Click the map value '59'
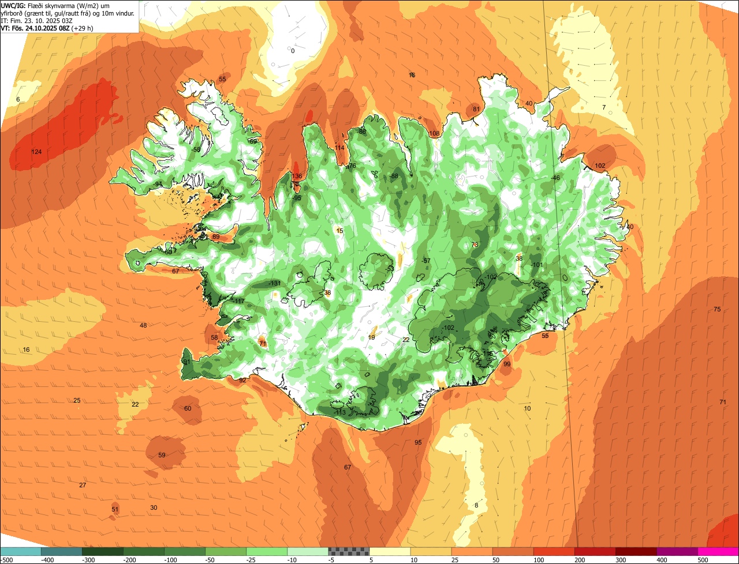The height and width of the screenshot is (564, 739). click(x=162, y=455)
